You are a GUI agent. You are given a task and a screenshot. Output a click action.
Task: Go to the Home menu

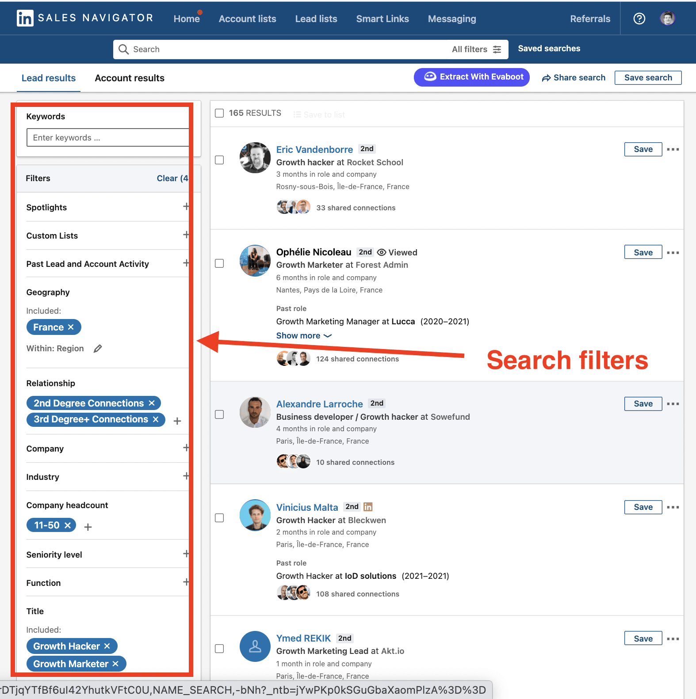click(187, 19)
